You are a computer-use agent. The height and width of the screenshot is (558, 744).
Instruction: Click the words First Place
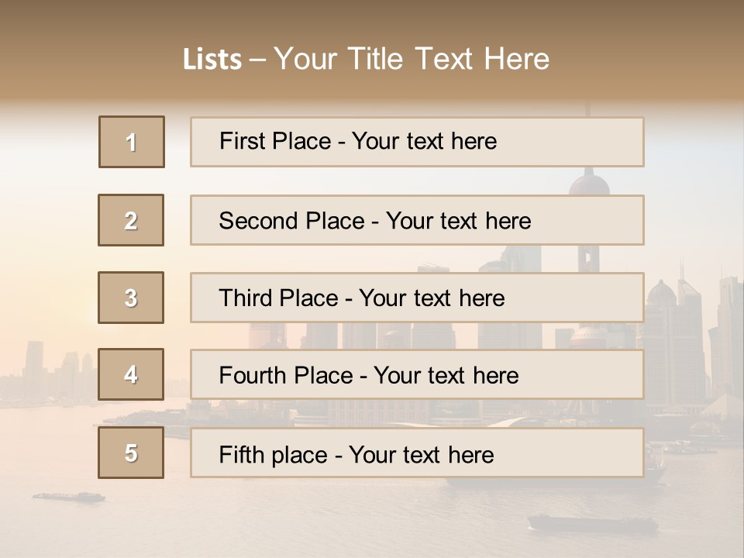point(275,141)
